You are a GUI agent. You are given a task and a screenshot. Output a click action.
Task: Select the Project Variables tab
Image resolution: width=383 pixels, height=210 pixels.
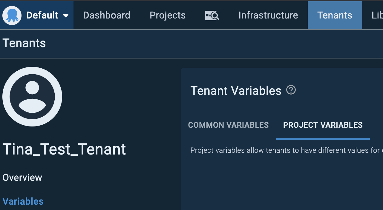tap(323, 125)
